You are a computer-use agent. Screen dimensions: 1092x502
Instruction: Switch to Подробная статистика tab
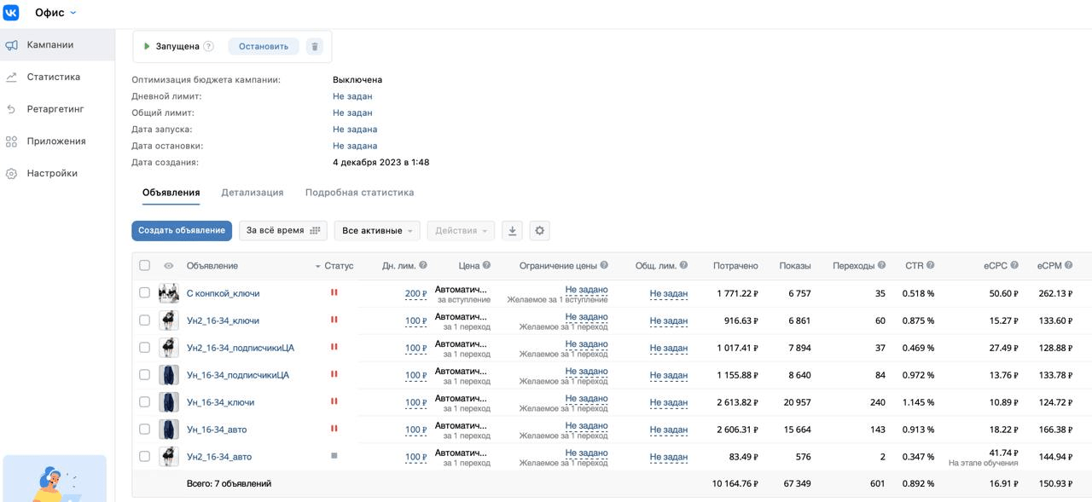point(359,193)
